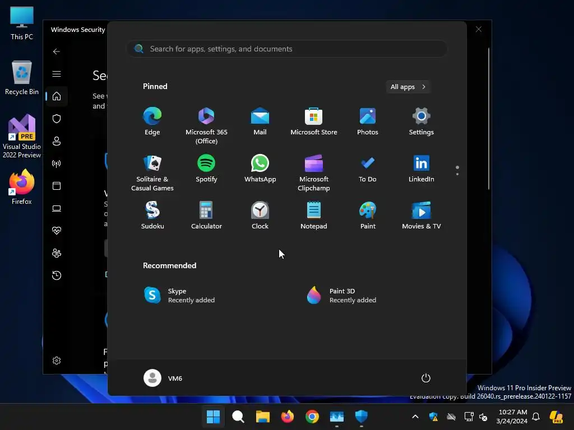The image size is (574, 430).
Task: Open Spotify from Start menu
Action: click(x=206, y=169)
